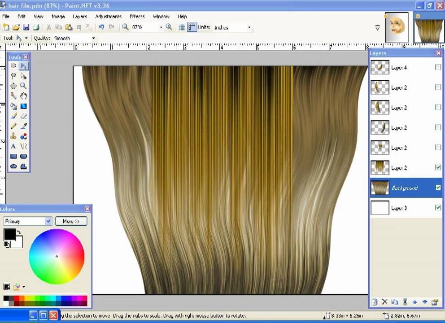The image size is (445, 323).
Task: Switch to the face image thumbnail
Action: coord(397,27)
